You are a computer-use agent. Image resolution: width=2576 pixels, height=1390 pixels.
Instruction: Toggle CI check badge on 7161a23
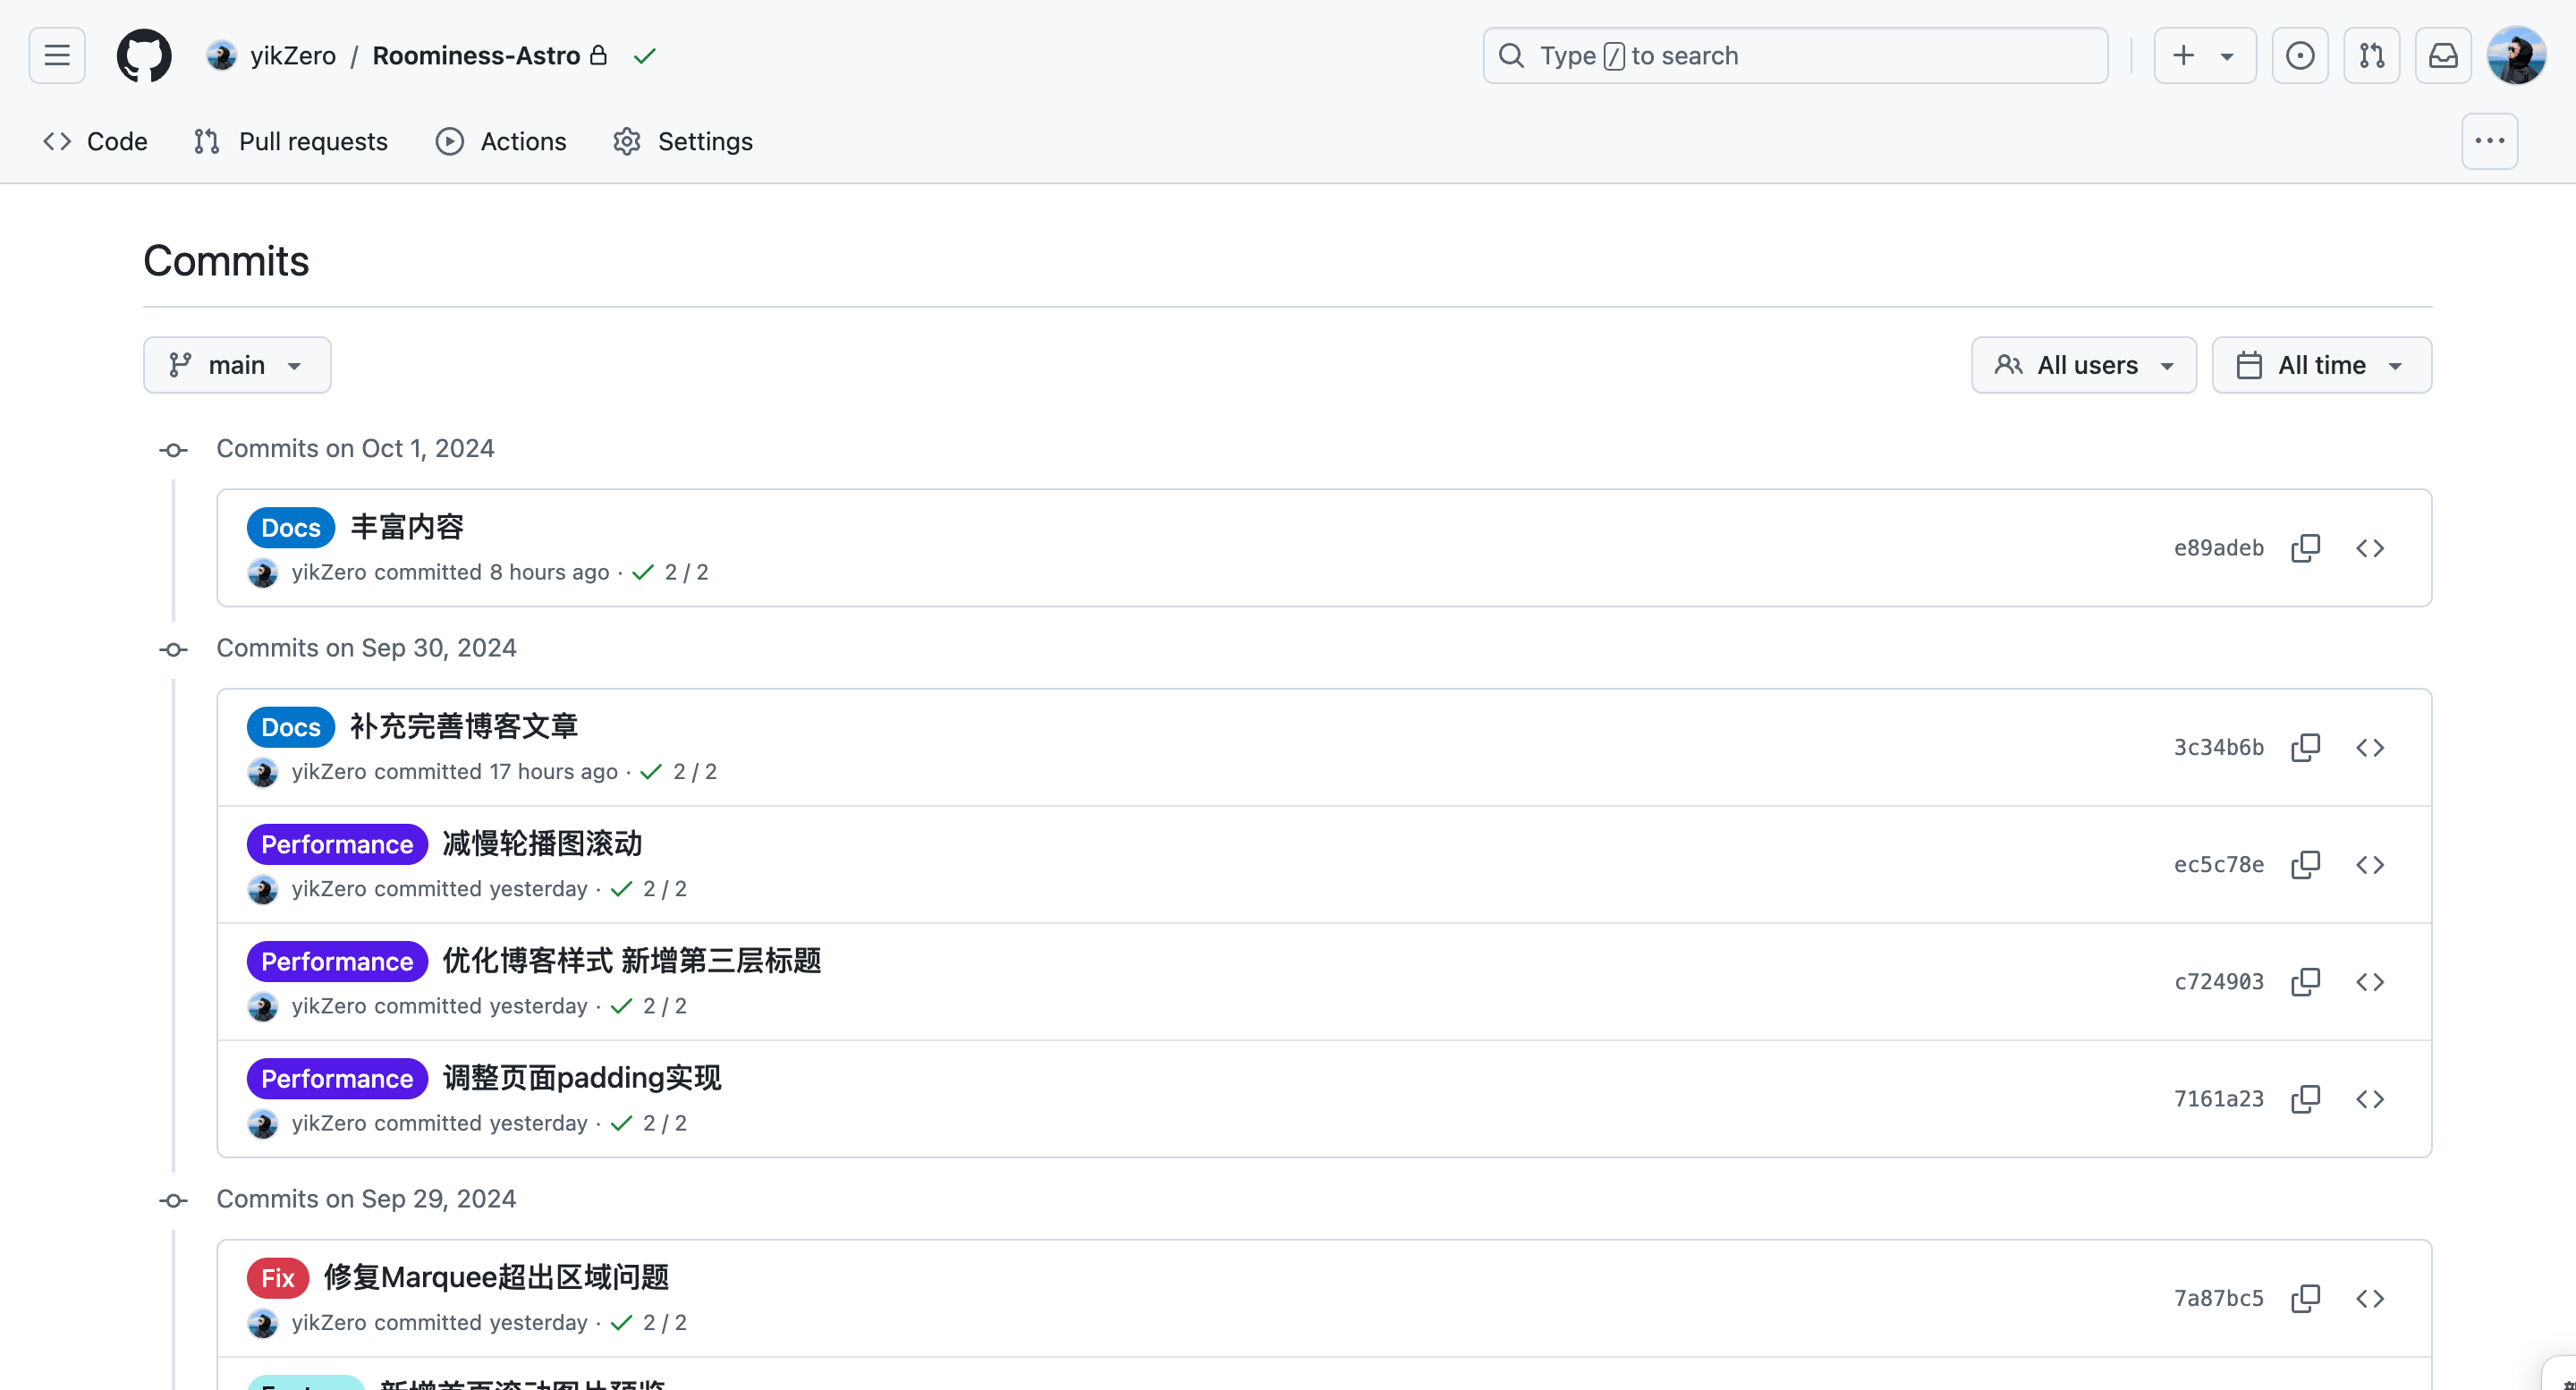620,1123
